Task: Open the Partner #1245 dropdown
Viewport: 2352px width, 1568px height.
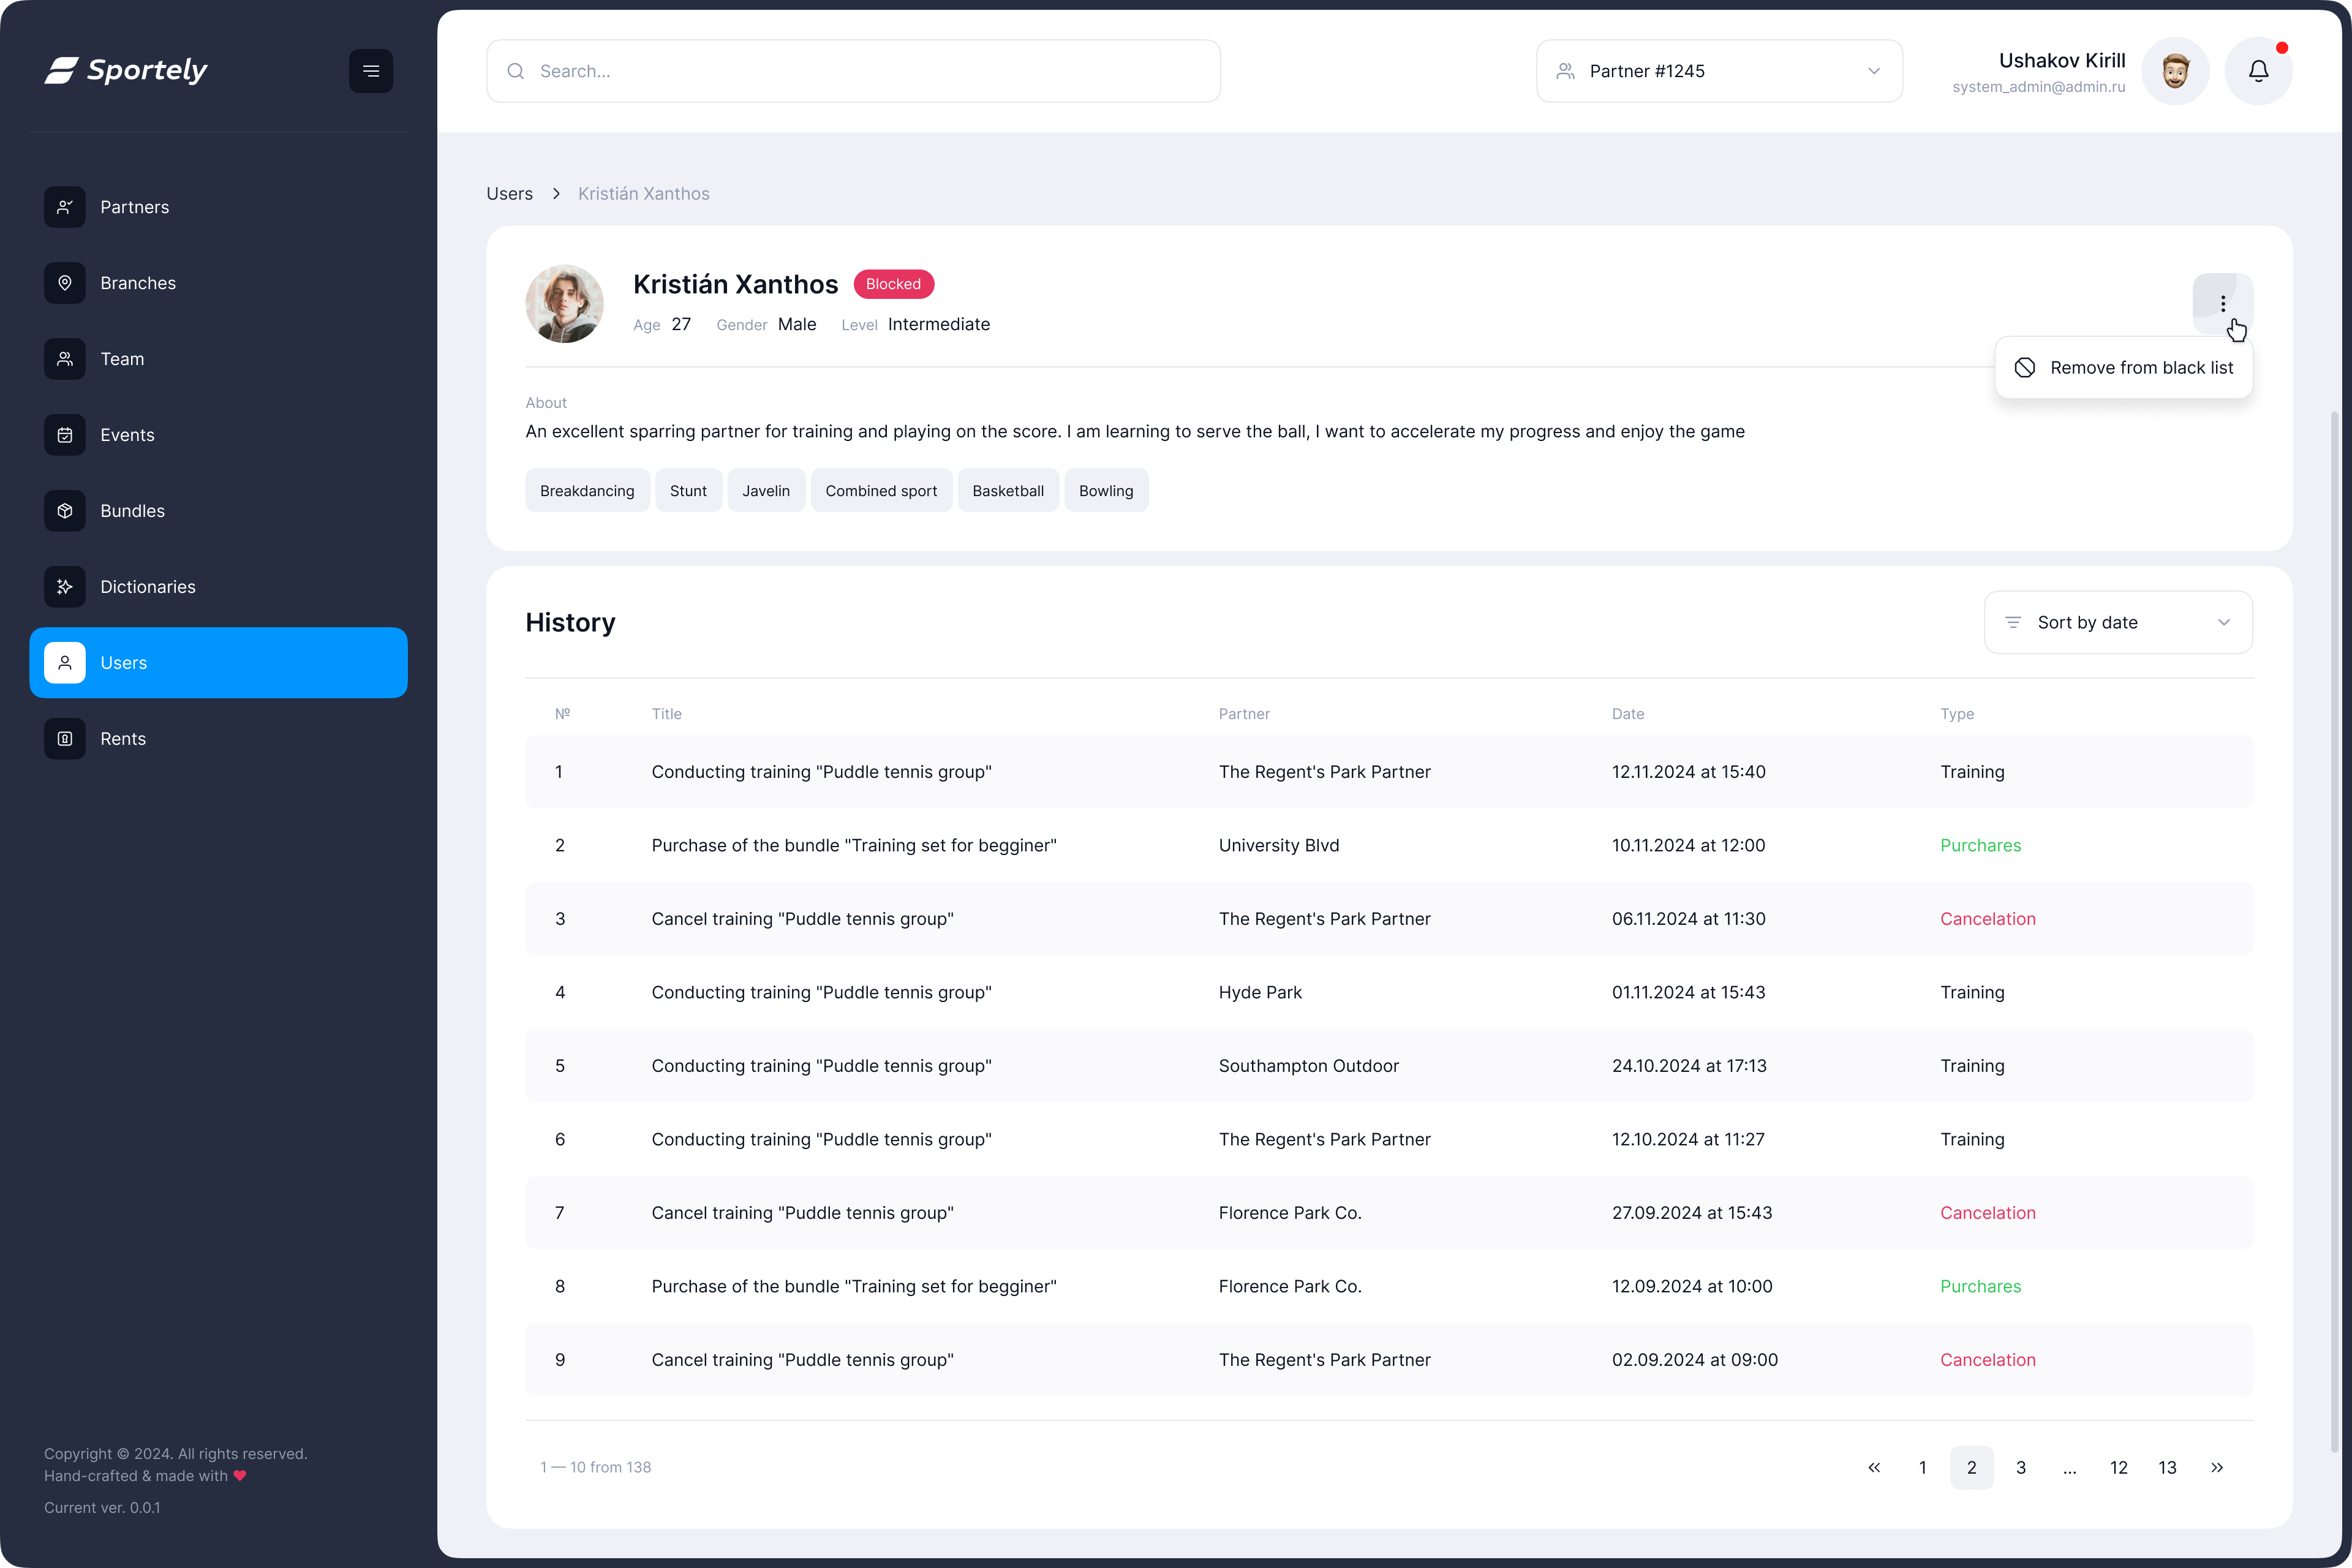Action: 1719,71
